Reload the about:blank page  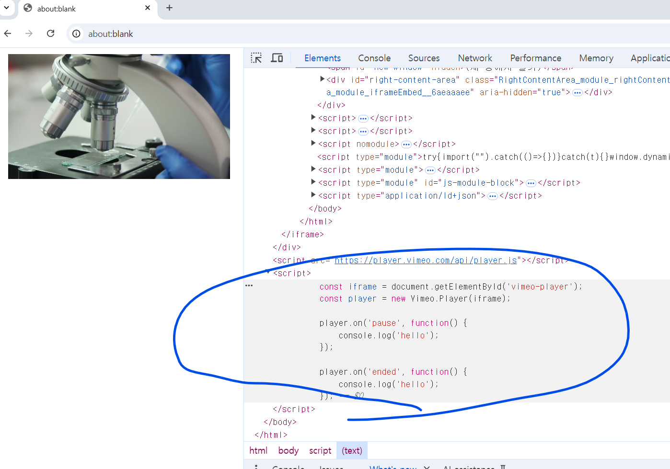click(x=50, y=33)
